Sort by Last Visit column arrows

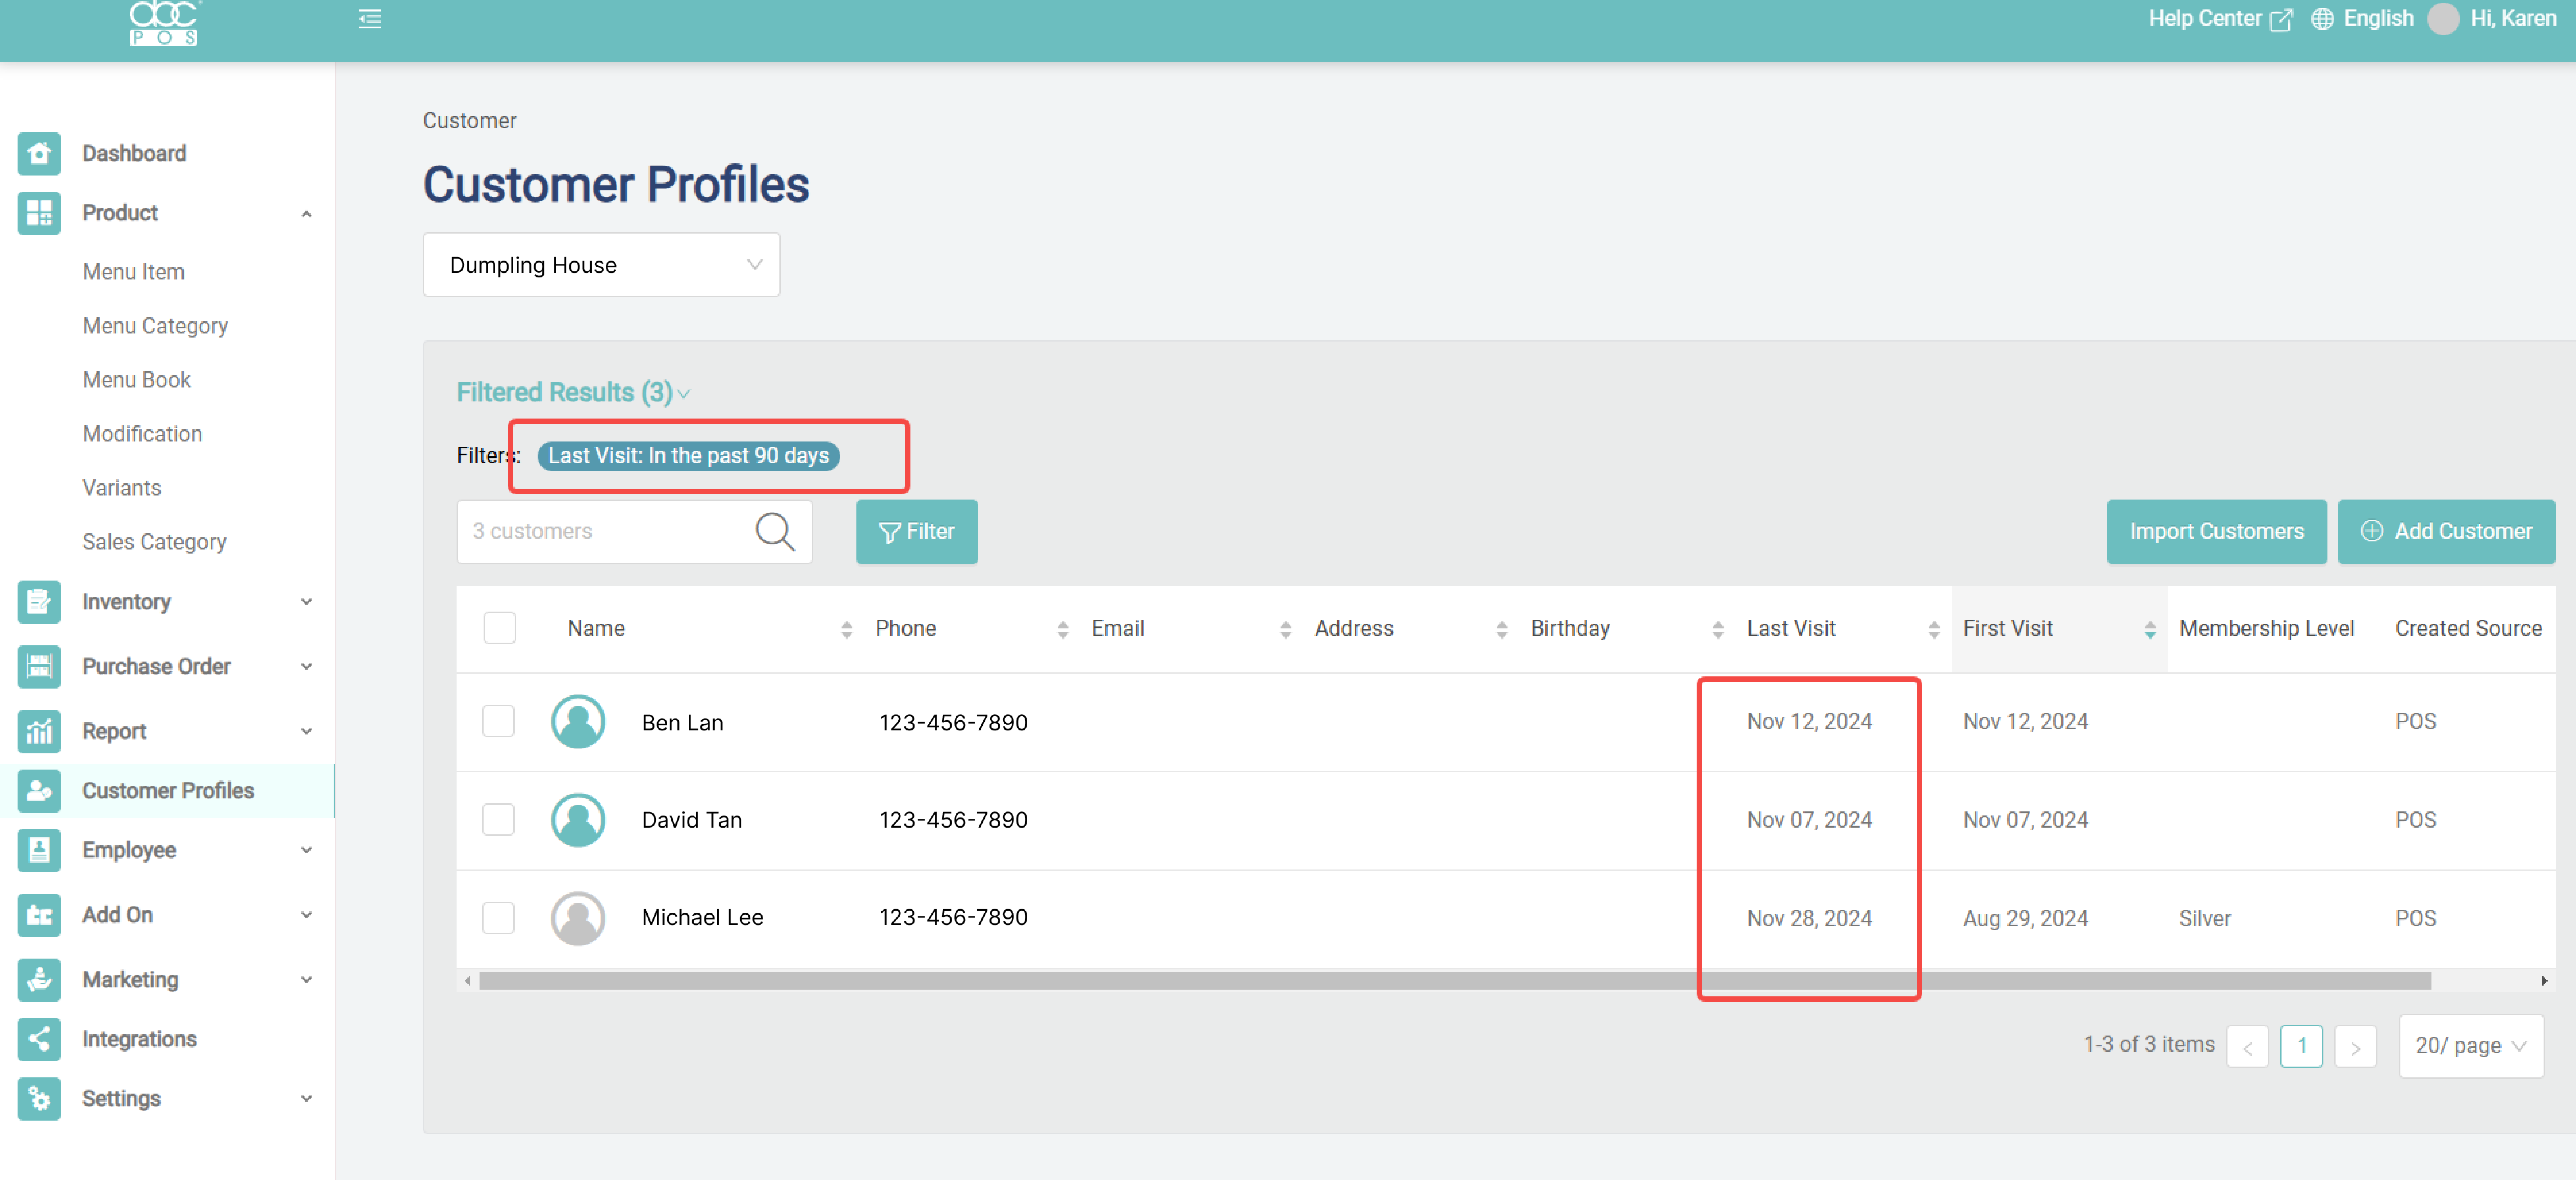(x=1934, y=629)
